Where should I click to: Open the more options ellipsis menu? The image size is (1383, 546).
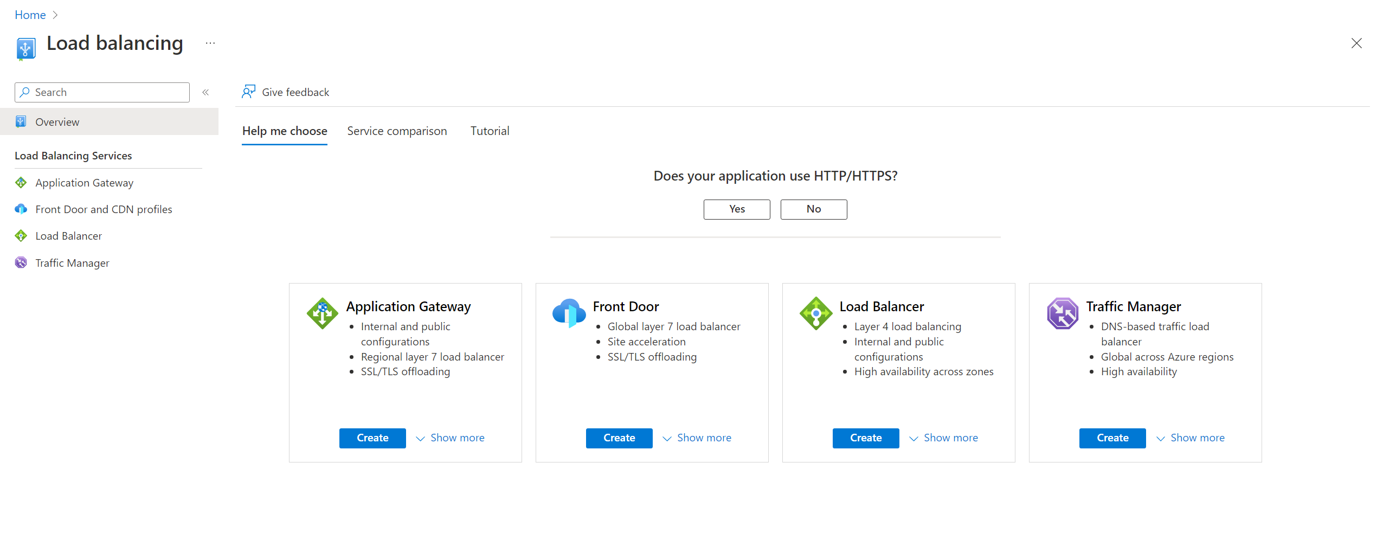[x=210, y=43]
